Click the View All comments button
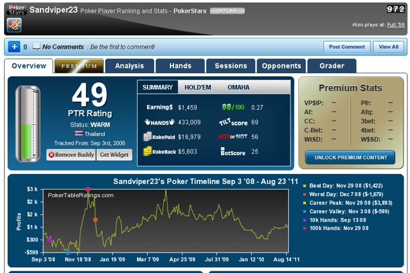 click(x=388, y=47)
